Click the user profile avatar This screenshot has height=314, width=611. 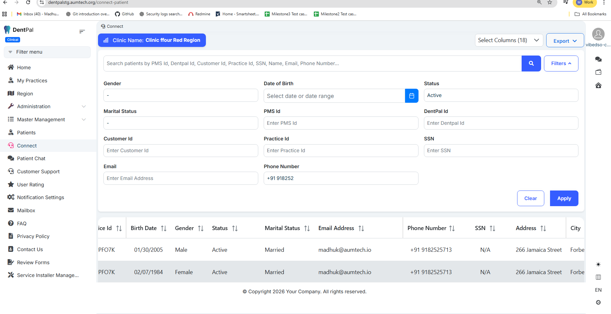pos(598,34)
